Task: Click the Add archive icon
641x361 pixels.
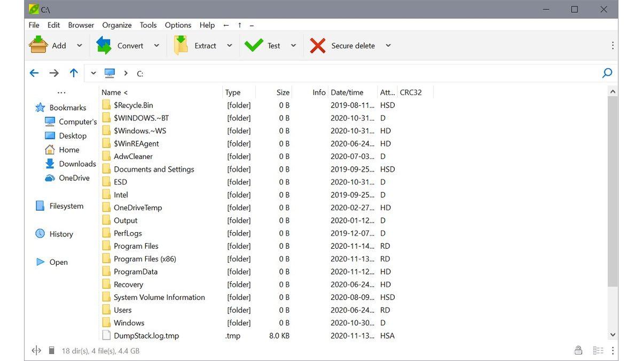Action: [37, 45]
